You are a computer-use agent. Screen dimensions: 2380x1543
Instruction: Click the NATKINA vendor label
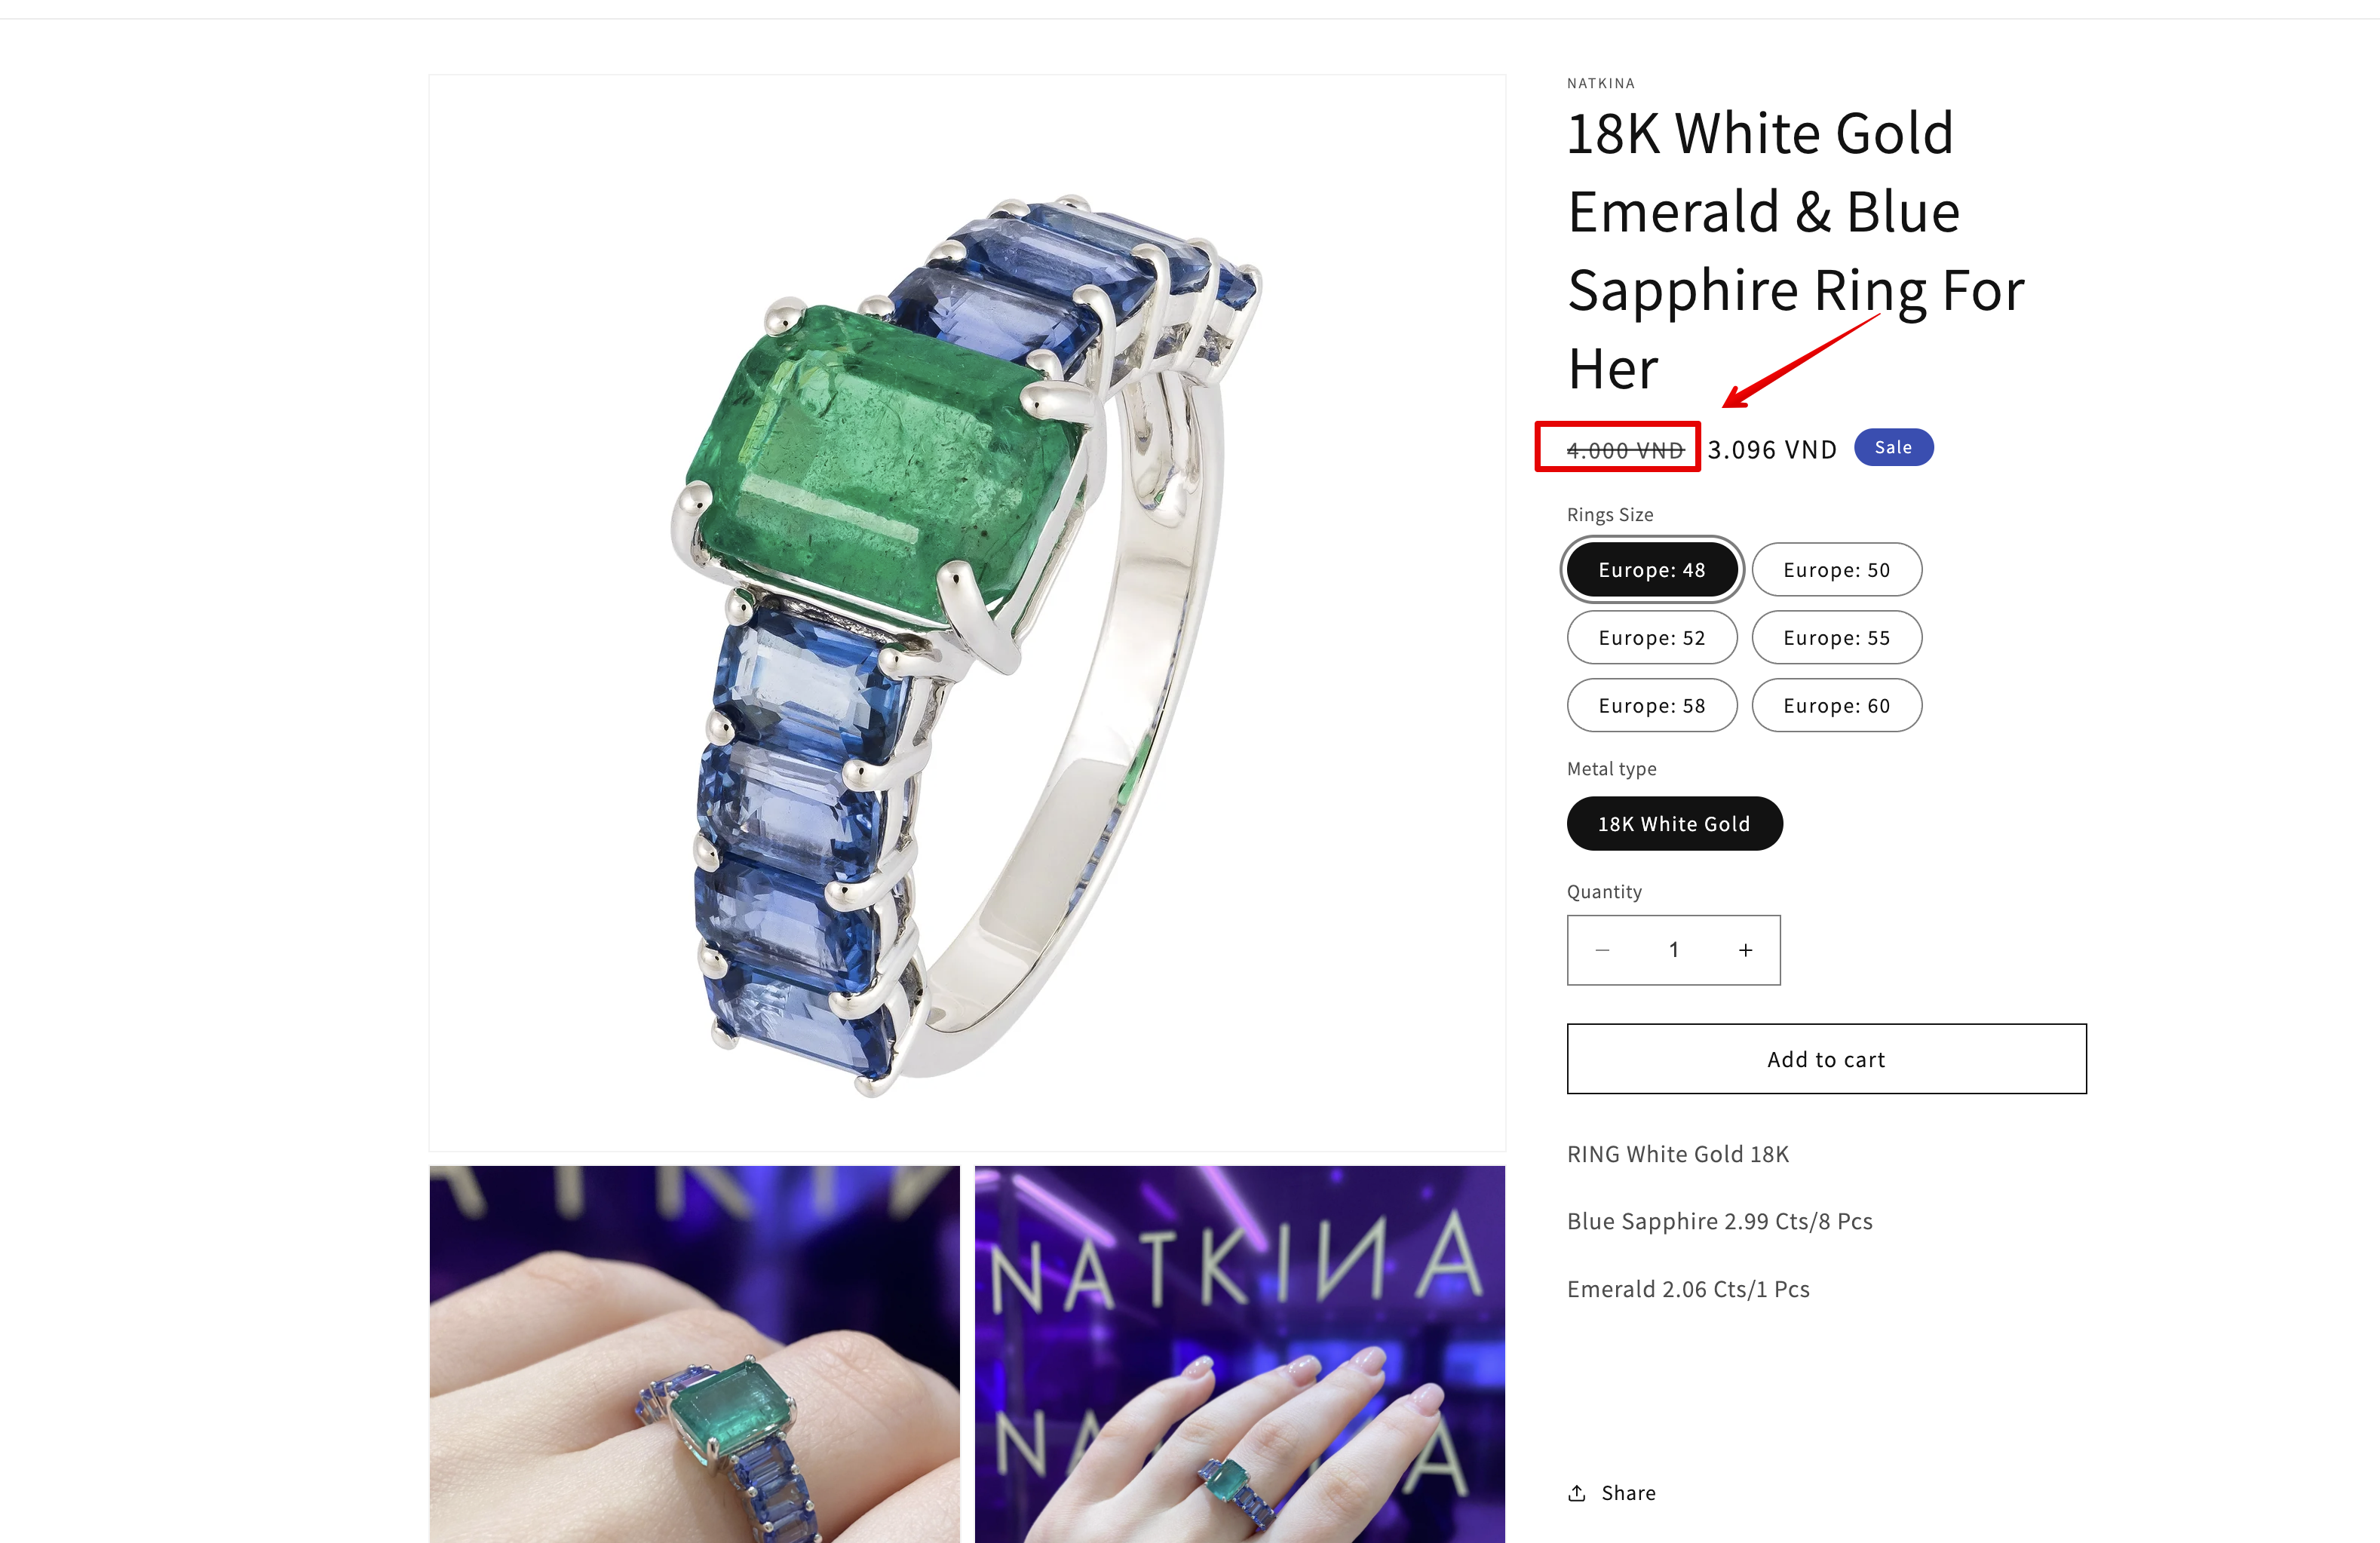[1601, 83]
